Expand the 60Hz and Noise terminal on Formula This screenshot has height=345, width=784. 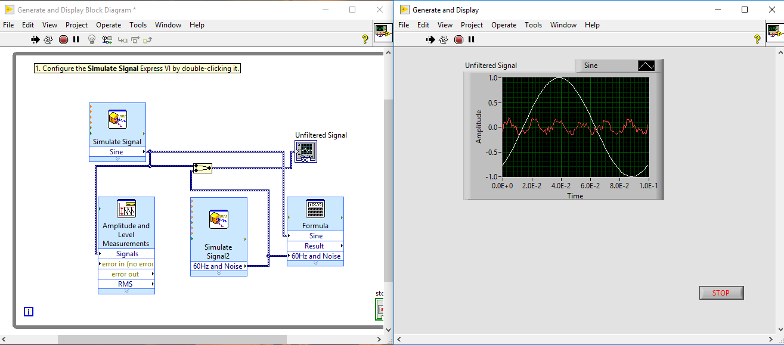tap(315, 256)
